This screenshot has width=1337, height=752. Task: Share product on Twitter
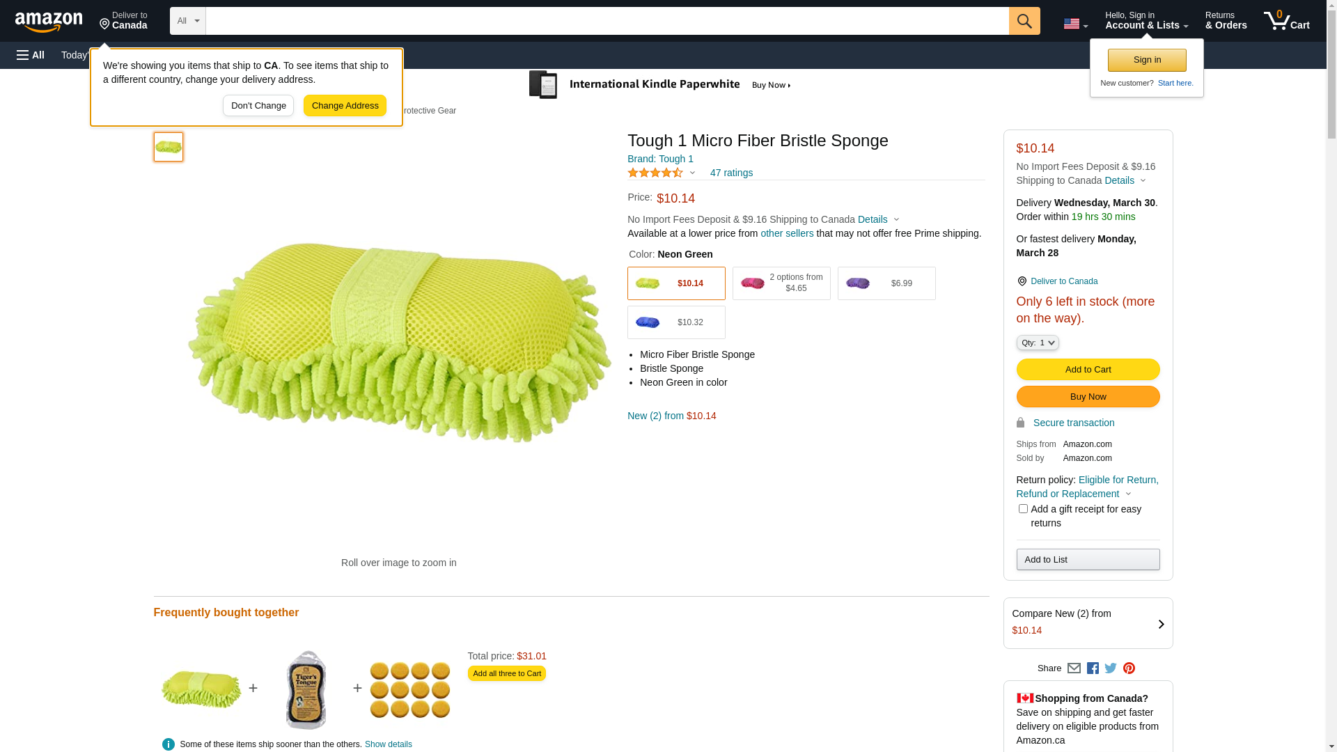coord(1111,668)
